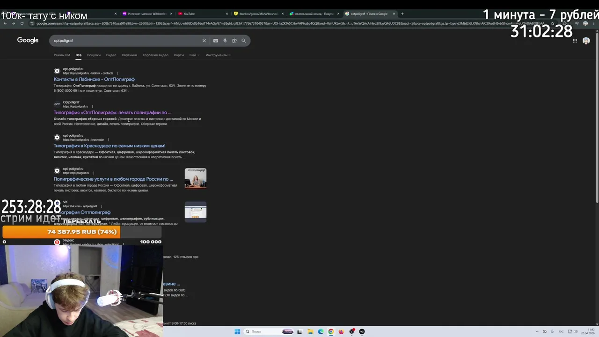This screenshot has height=337, width=599.
Task: Launch Firefox from the taskbar
Action: pos(341,331)
